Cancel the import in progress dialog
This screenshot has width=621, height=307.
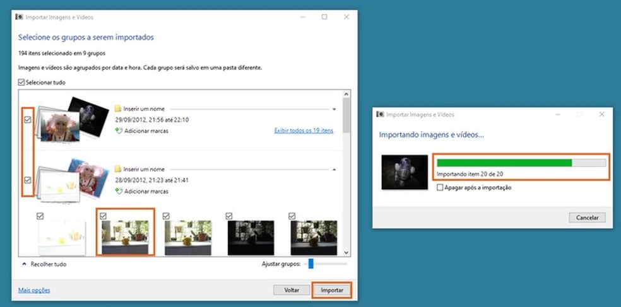click(587, 217)
